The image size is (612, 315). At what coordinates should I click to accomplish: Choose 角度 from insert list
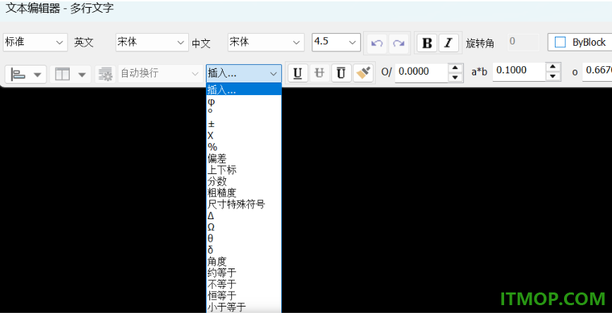pos(243,261)
